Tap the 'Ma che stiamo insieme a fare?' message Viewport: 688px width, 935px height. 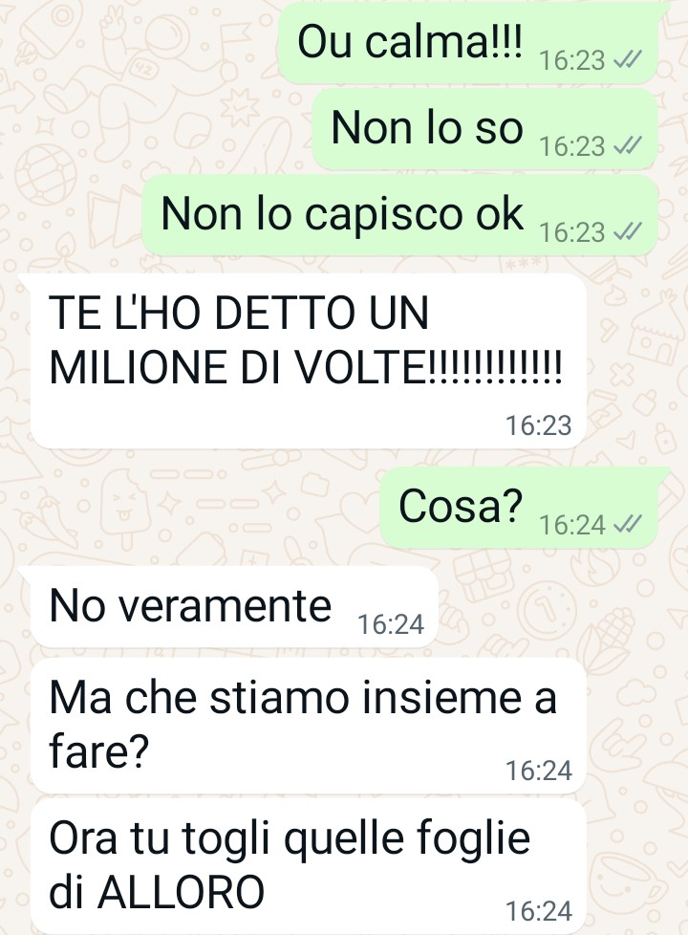tap(309, 725)
